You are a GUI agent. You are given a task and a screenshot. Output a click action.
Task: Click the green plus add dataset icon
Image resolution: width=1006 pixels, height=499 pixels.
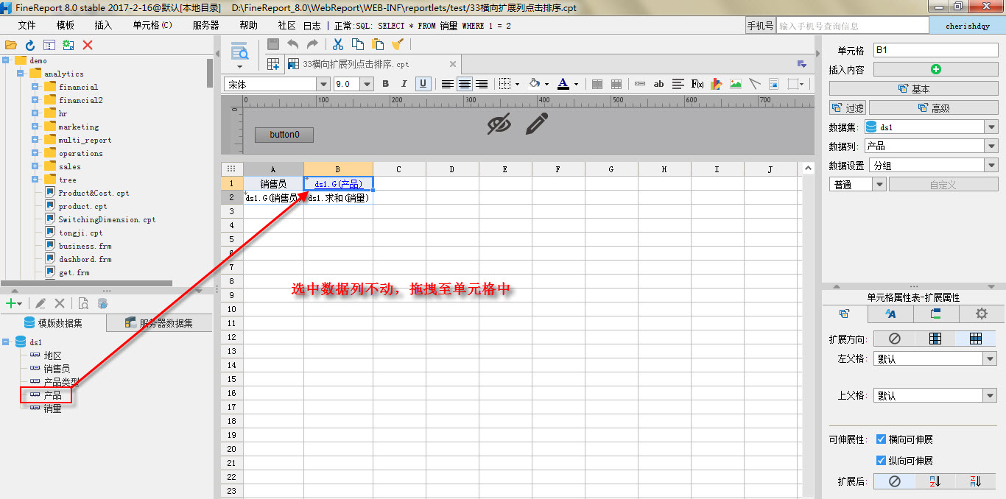coord(11,303)
